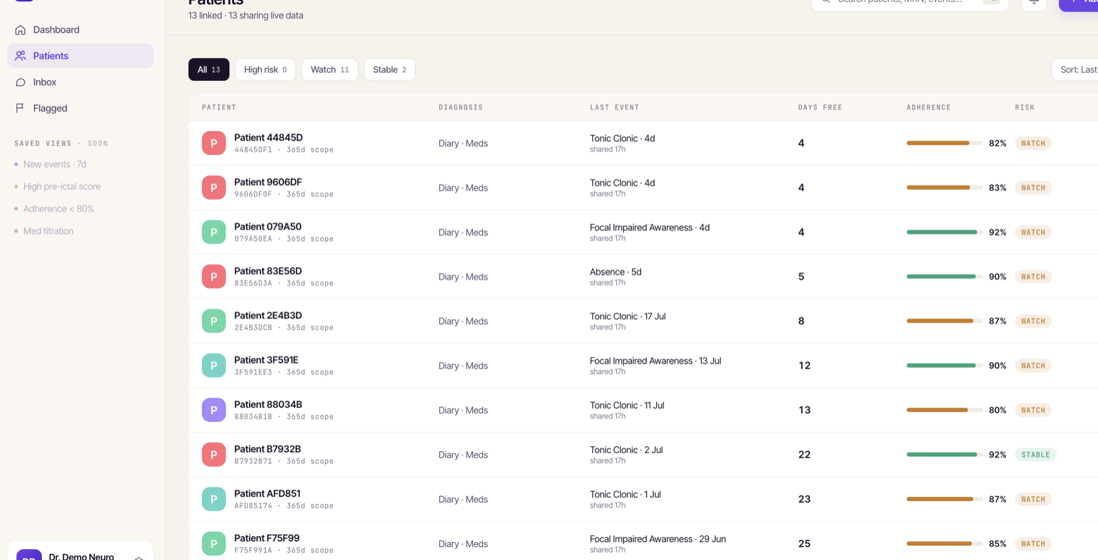Switch to the Watch filter tab
Viewport: 1098px width, 560px height.
click(x=330, y=70)
